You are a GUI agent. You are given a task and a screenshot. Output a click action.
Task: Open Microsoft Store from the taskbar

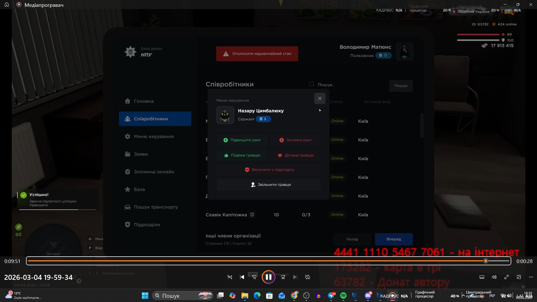pos(270,296)
